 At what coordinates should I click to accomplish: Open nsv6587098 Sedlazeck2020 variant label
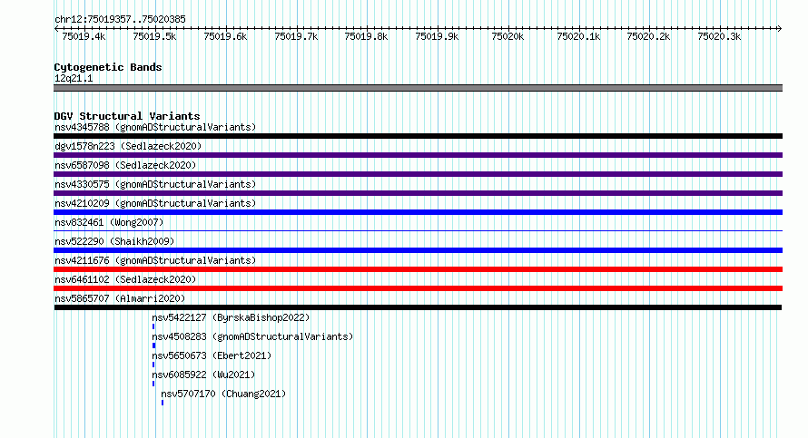(125, 165)
